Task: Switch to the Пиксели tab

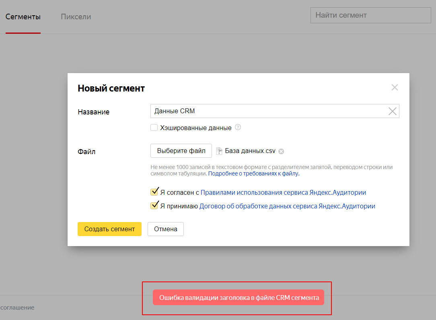Action: coord(76,17)
